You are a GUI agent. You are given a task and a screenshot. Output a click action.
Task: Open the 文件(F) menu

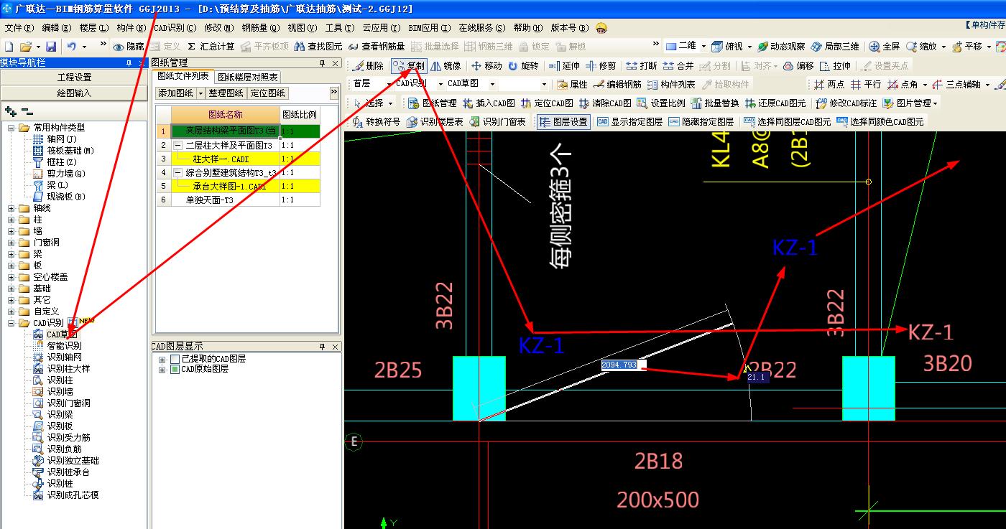19,28
